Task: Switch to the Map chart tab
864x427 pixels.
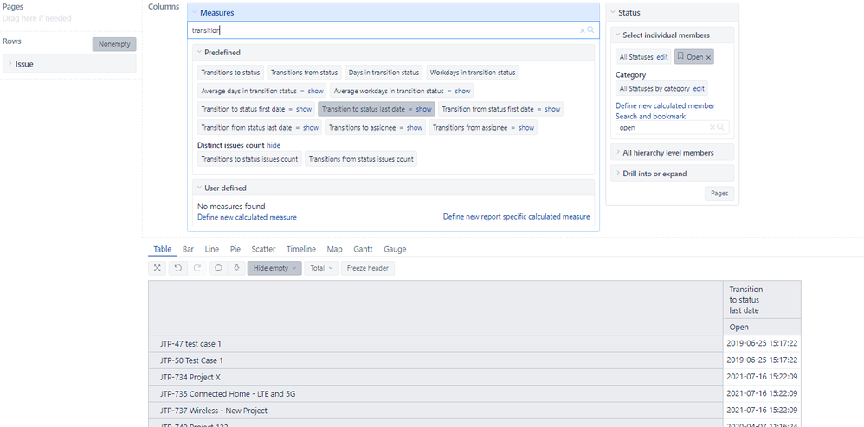Action: point(334,249)
